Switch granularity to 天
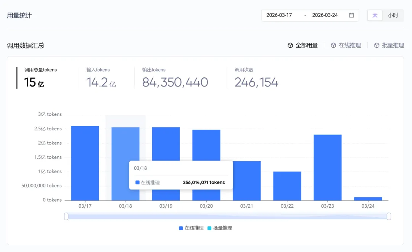This screenshot has width=412, height=252. (x=375, y=15)
